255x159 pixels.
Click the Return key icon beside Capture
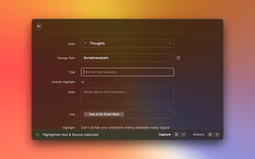(183, 135)
